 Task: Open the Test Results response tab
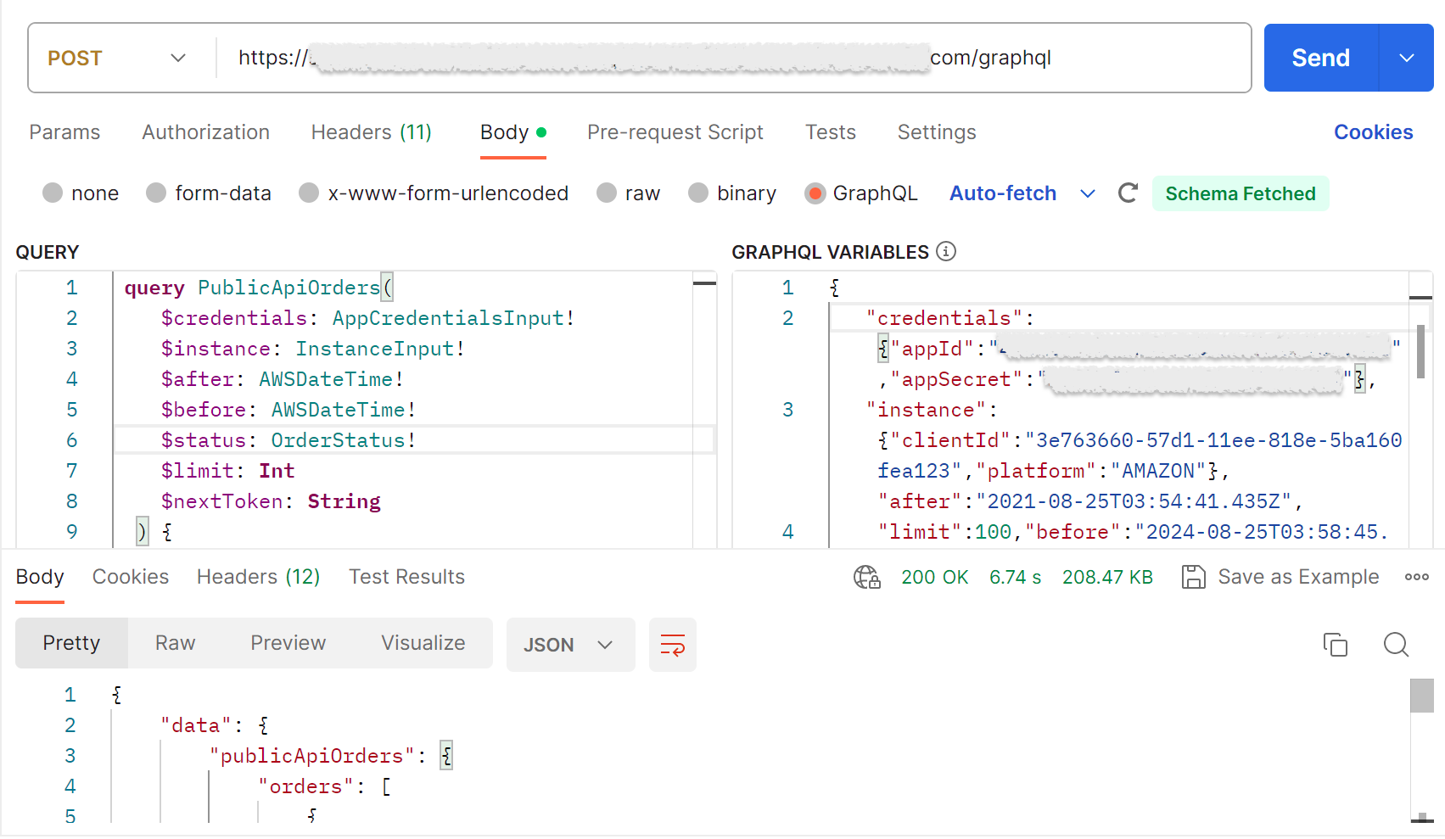point(406,578)
